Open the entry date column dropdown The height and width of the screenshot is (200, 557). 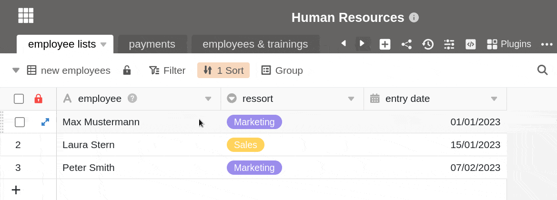494,99
